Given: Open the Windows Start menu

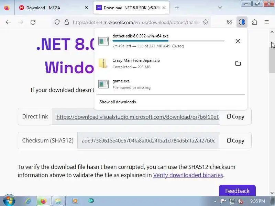Looking at the screenshot, I should (9, 201).
